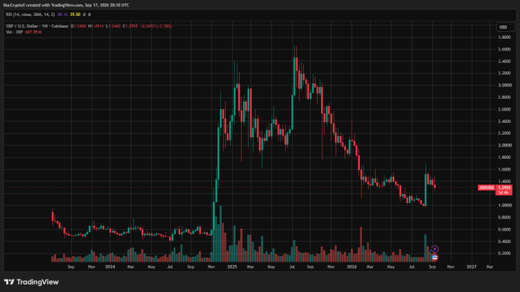
Task: Click the 2025 time axis label
Action: coord(232,267)
